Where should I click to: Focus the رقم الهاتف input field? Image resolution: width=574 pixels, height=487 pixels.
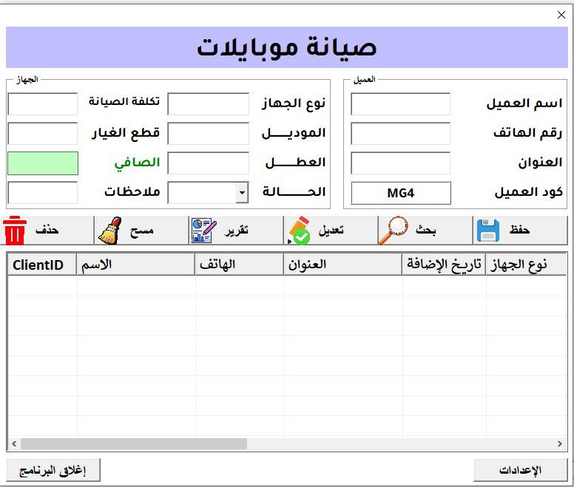tap(400, 134)
